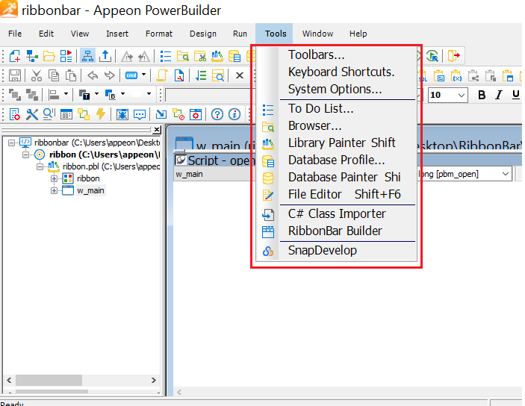Viewport: 525px width, 406px height.
Task: Click the Debug bug icon
Action: pos(122,115)
